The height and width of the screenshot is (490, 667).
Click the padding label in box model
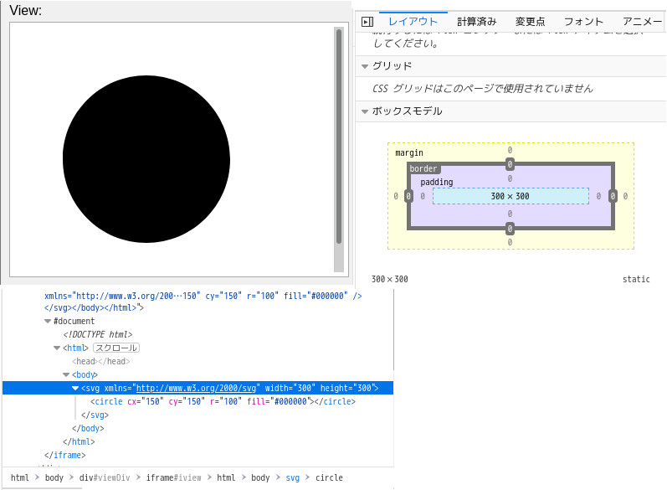tap(437, 183)
